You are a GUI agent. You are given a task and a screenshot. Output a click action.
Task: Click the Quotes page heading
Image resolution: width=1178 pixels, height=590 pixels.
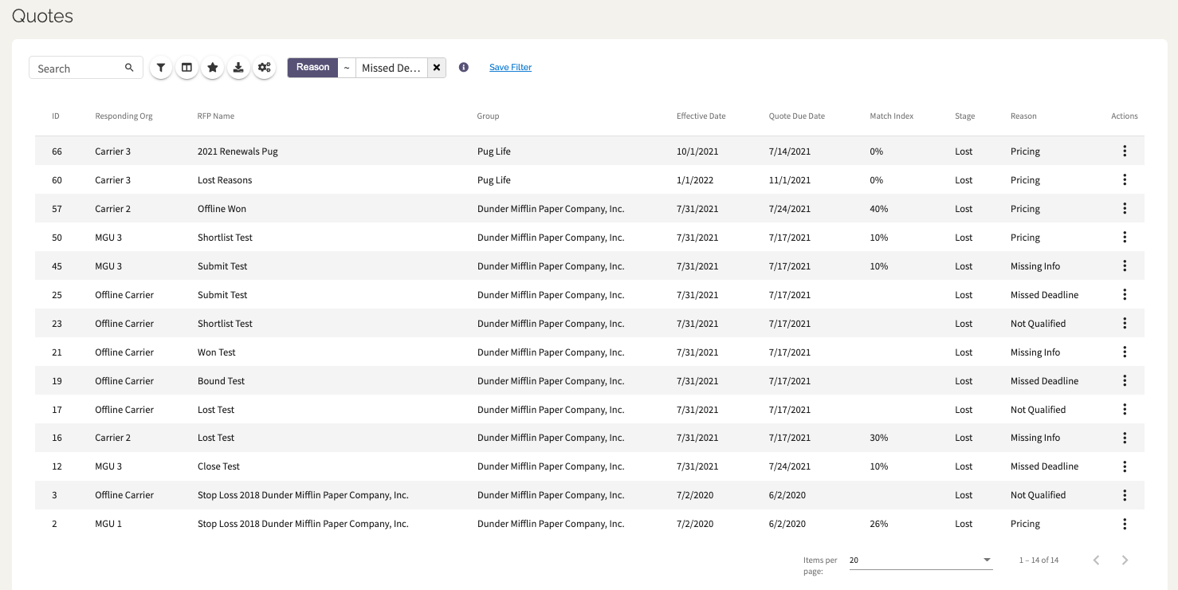42,16
